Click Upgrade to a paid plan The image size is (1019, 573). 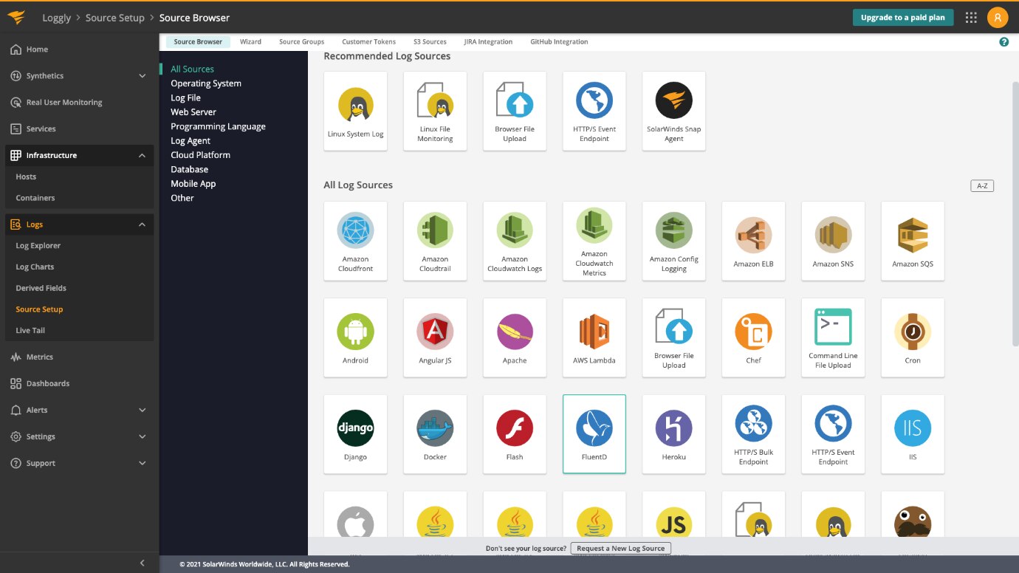902,18
